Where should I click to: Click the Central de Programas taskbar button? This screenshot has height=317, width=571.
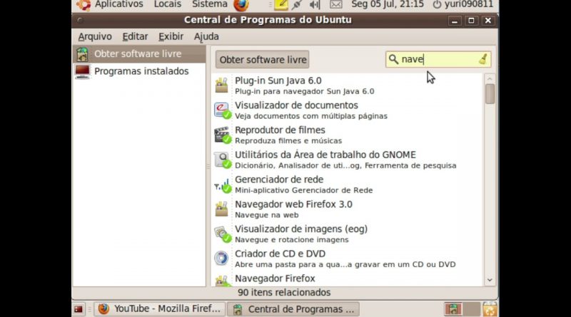pos(293,309)
